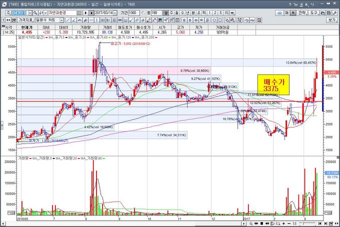Select the pencil annotation tool
This screenshot has height=227, width=340.
[149, 20]
